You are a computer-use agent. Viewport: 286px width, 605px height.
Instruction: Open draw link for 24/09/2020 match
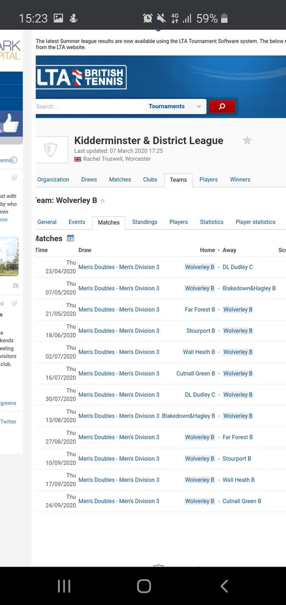[119, 501]
